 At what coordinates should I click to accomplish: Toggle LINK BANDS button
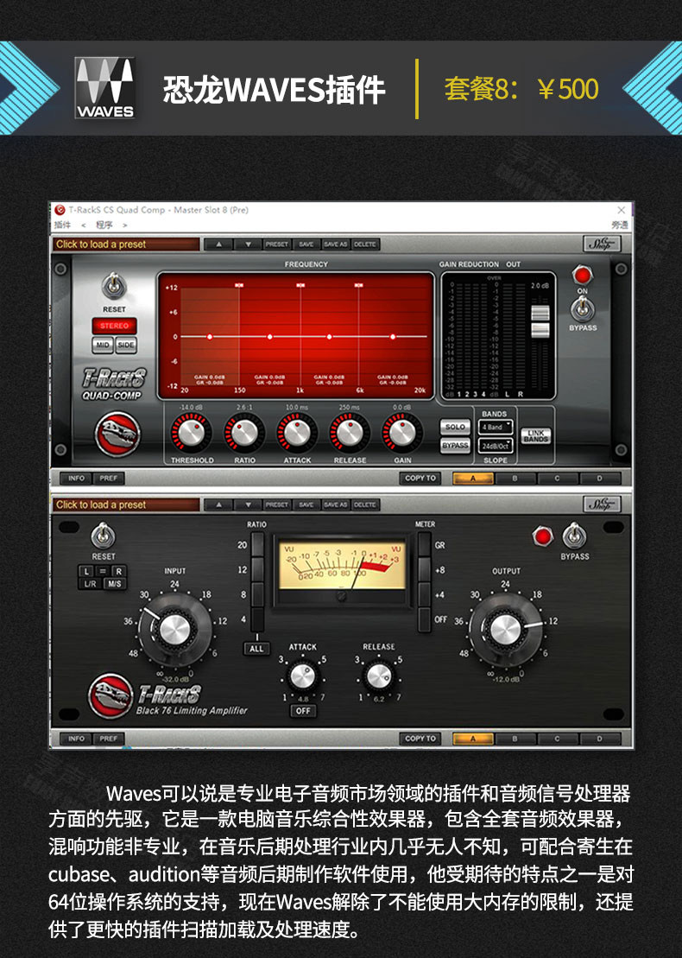tap(535, 435)
